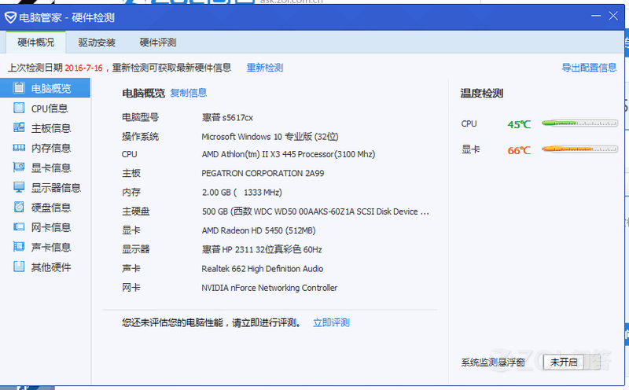The width and height of the screenshot is (629, 390).
Task: Toggle the 系统监测悬浮窗 未开启 switch
Action: point(563,362)
